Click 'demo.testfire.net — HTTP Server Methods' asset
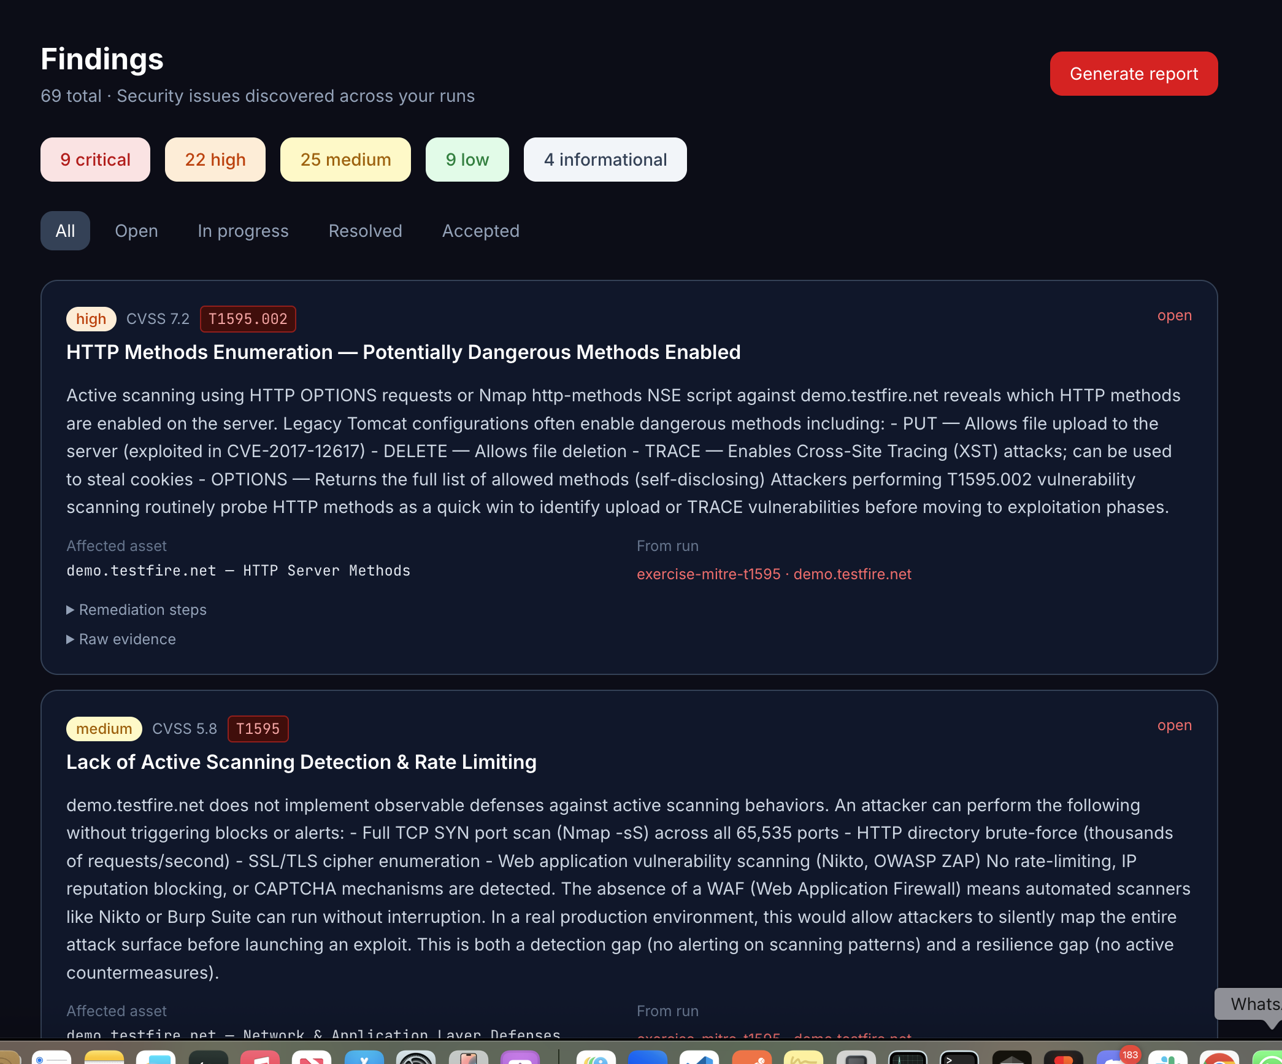 (239, 571)
